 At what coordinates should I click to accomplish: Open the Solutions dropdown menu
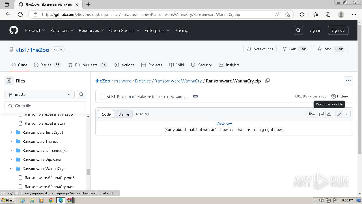[62, 30]
